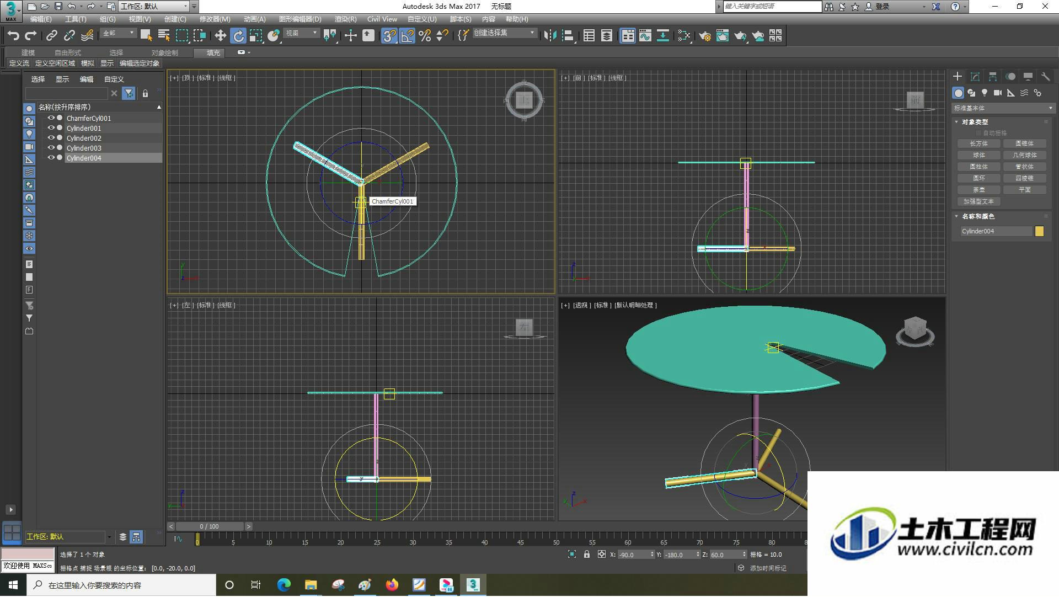The image size is (1059, 597).
Task: Click the 茶壶 button
Action: click(x=979, y=190)
